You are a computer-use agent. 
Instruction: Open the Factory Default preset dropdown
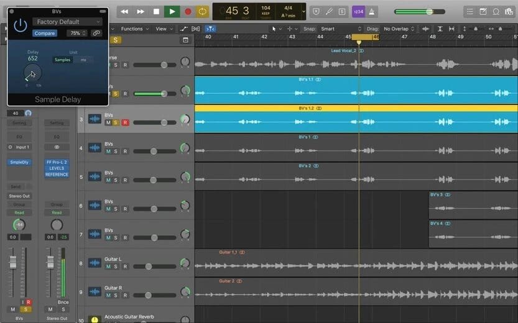coord(67,22)
